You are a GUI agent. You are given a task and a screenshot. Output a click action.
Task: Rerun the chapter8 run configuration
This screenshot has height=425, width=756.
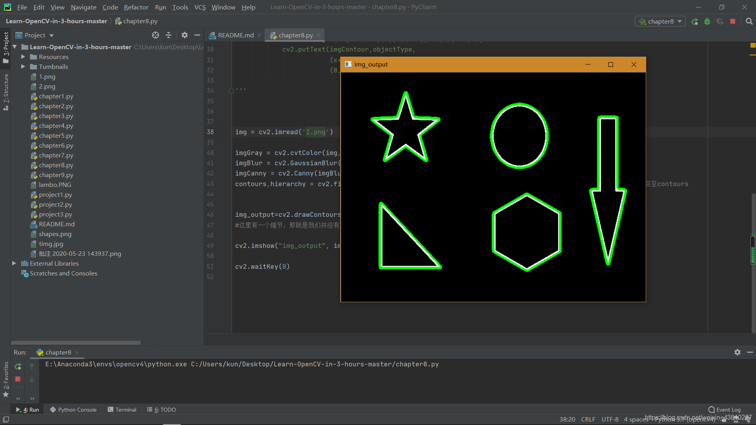695,22
